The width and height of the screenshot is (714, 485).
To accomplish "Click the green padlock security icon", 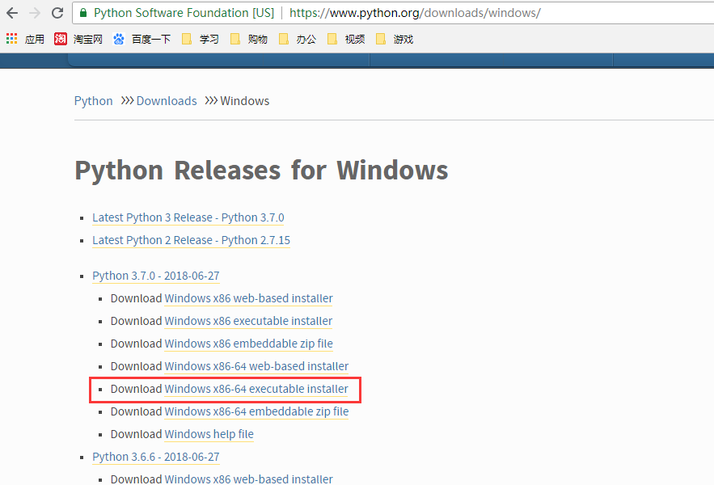I will coord(83,13).
